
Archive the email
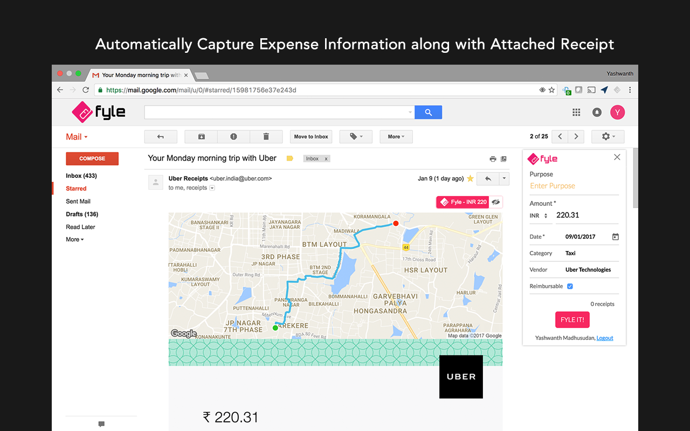point(201,137)
